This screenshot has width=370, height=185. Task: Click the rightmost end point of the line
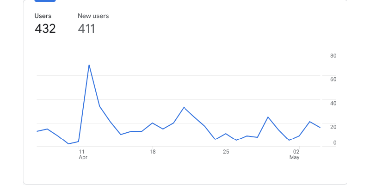pos(320,128)
